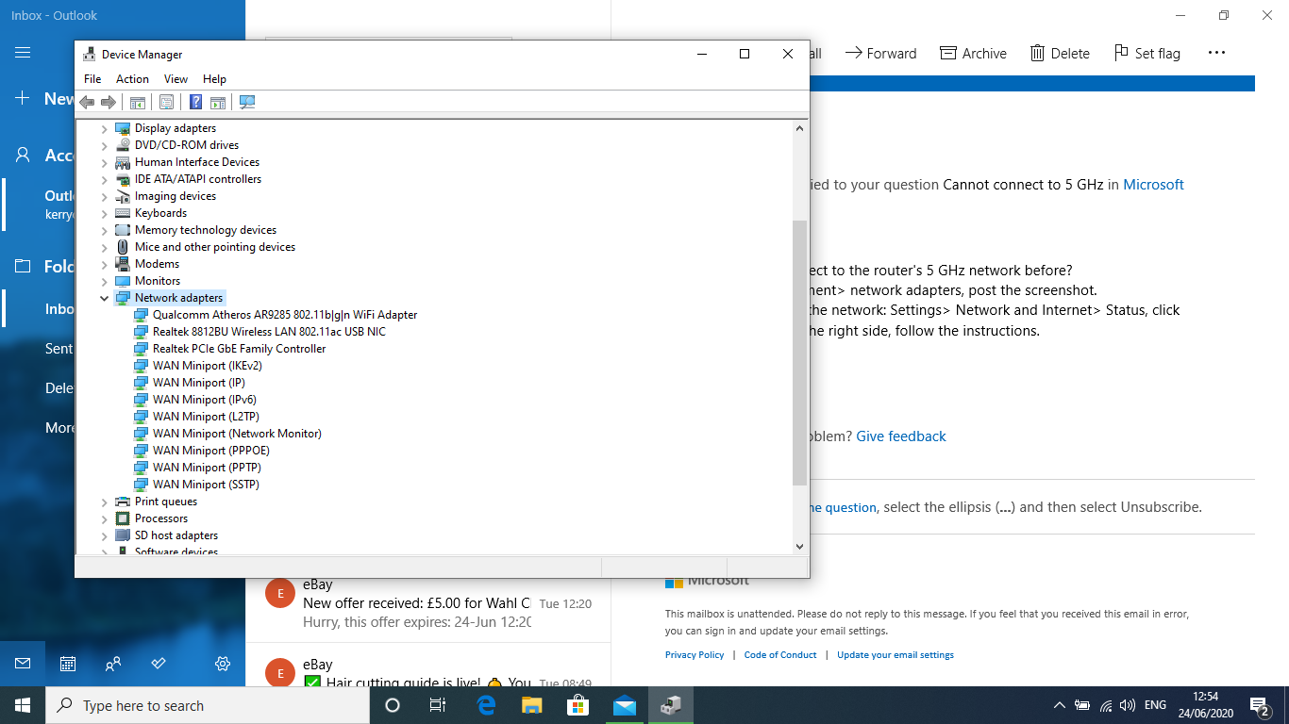Open File Explorer from the taskbar
This screenshot has width=1289, height=724.
[532, 705]
